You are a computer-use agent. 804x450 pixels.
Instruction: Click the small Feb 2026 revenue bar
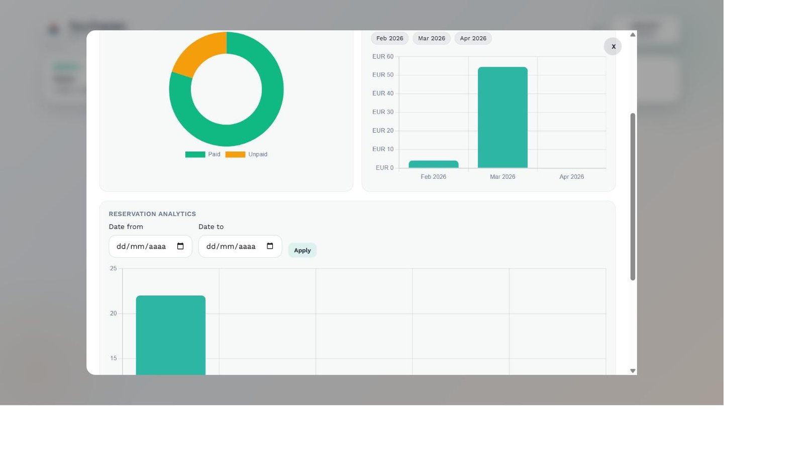[x=434, y=164]
